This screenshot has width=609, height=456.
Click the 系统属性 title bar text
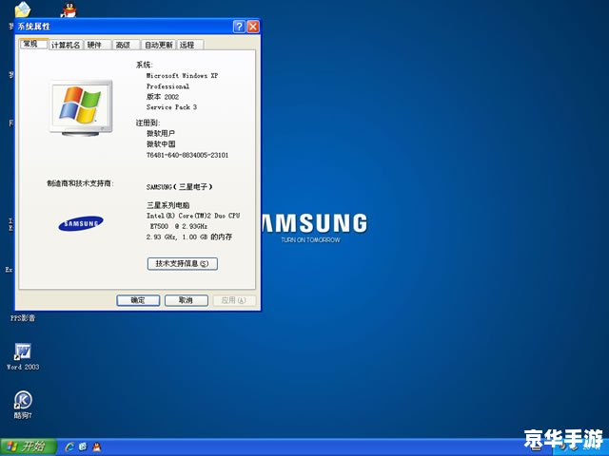[34, 27]
